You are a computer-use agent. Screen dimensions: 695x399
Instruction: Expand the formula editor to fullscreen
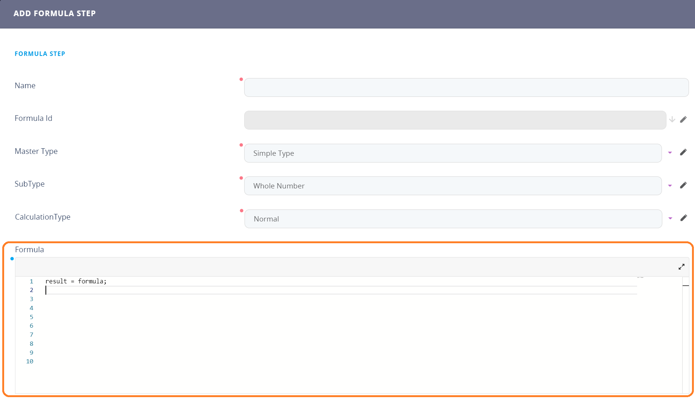[681, 267]
